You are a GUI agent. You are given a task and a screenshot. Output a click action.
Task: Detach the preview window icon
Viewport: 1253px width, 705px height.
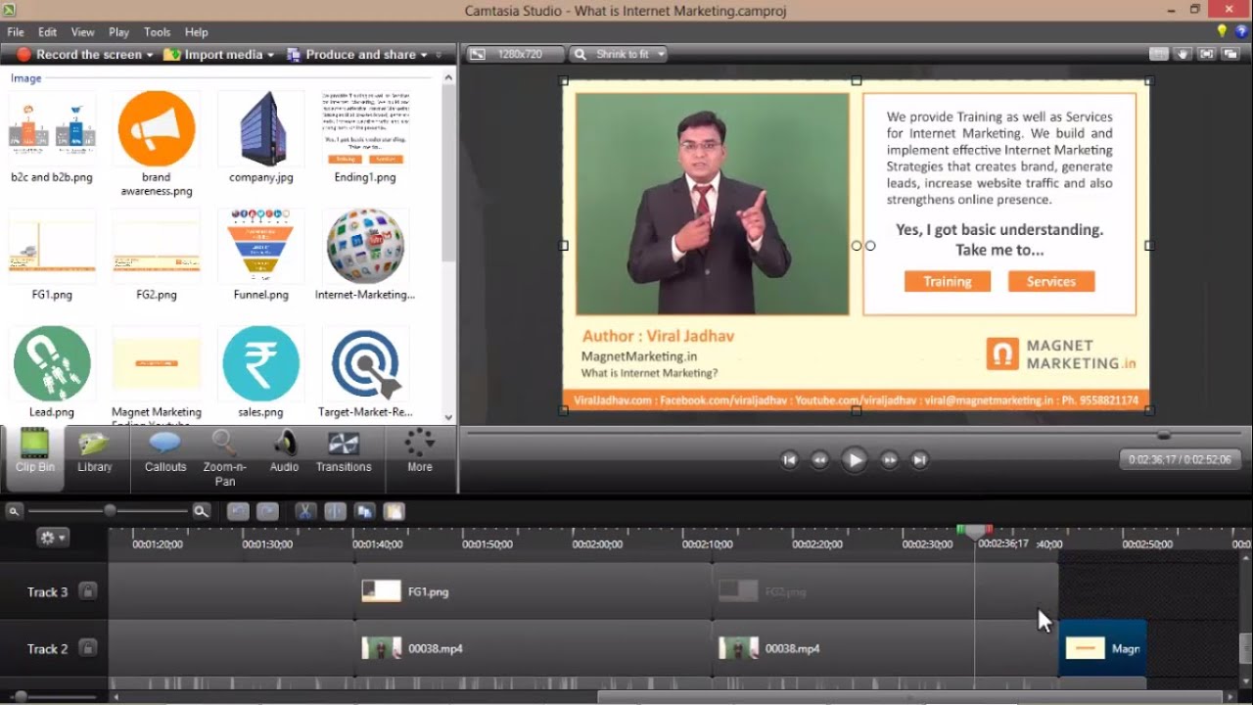(x=1230, y=54)
